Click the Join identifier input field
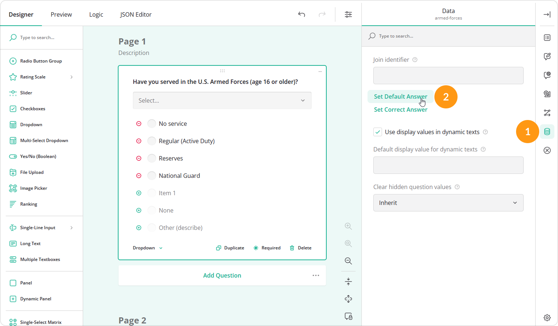This screenshot has height=326, width=558. click(x=448, y=76)
